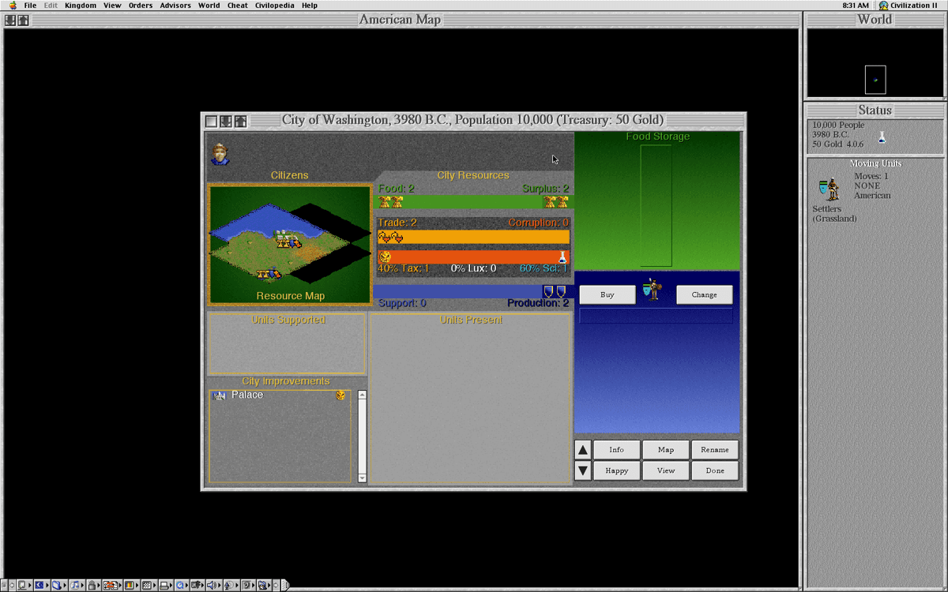This screenshot has height=592, width=948.
Task: Open the Advisors menu
Action: 175,6
